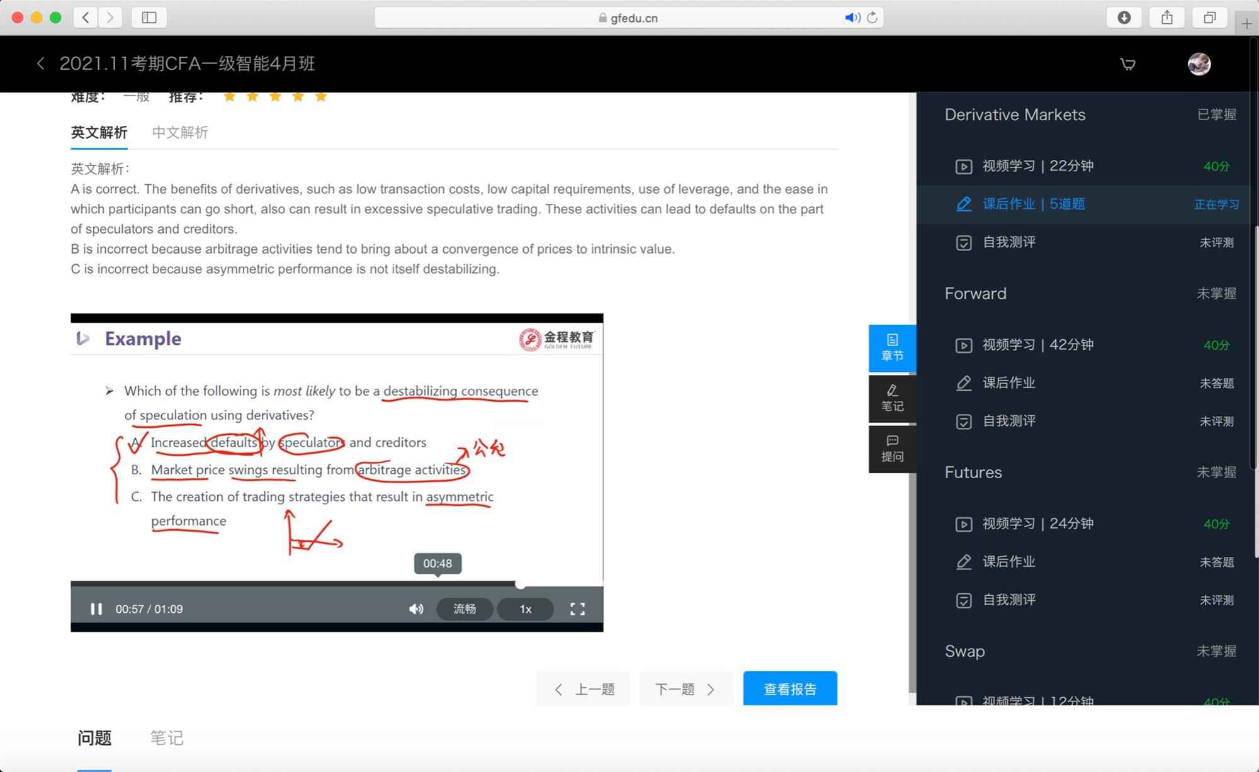Mute the tab audio in address bar
This screenshot has height=772, width=1259.
pyautogui.click(x=852, y=18)
